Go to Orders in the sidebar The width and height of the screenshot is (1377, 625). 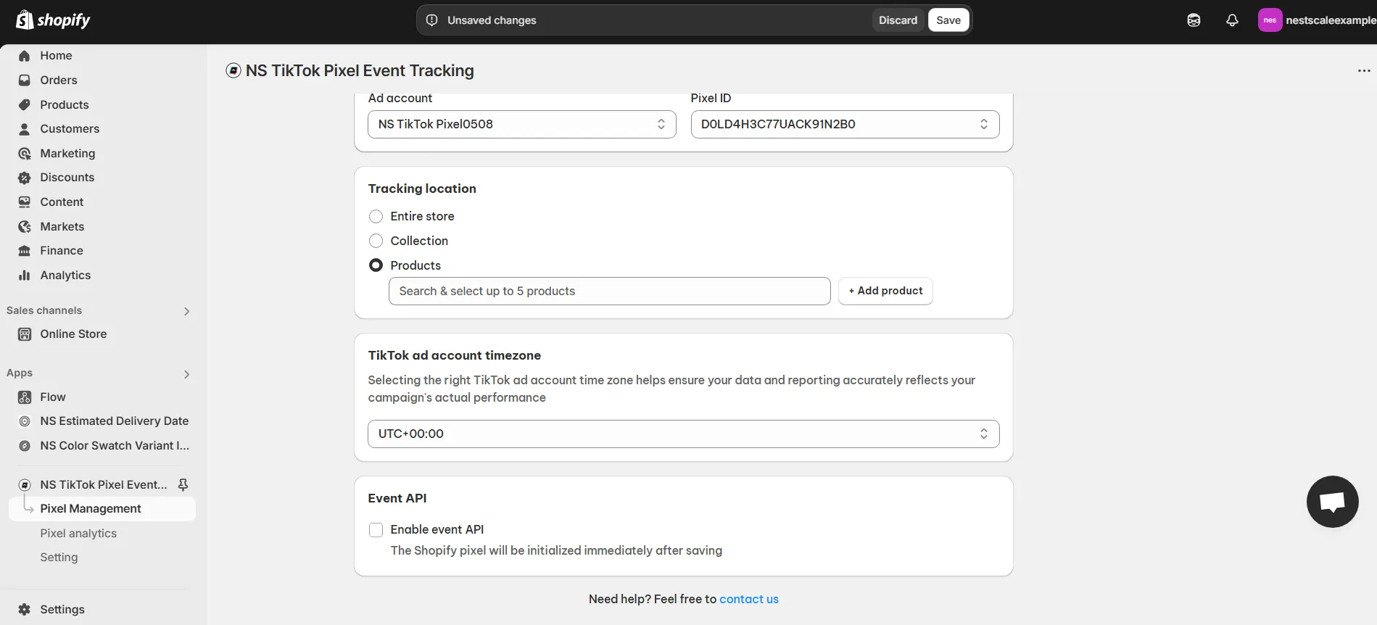59,80
